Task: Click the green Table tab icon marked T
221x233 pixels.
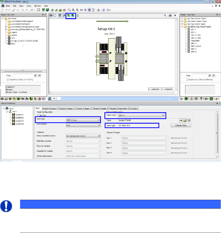Action: pyautogui.click(x=187, y=99)
